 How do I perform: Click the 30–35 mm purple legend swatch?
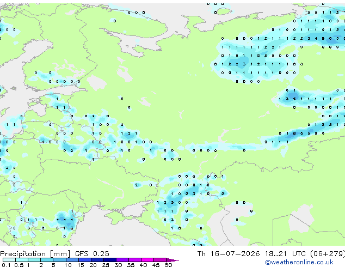click(x=122, y=260)
